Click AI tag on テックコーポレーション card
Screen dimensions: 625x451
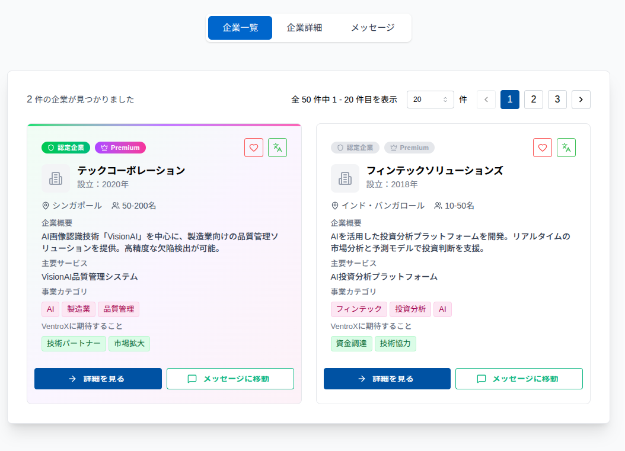pyautogui.click(x=50, y=309)
